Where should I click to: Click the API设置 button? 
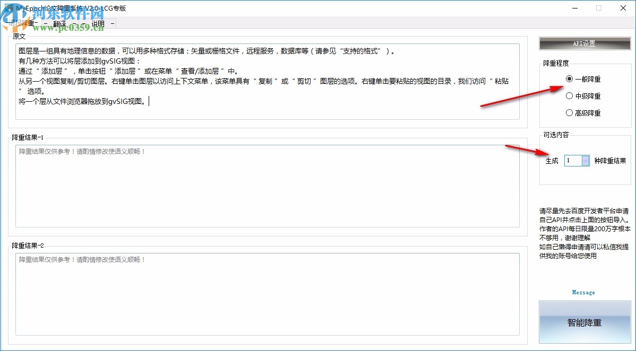click(x=584, y=43)
